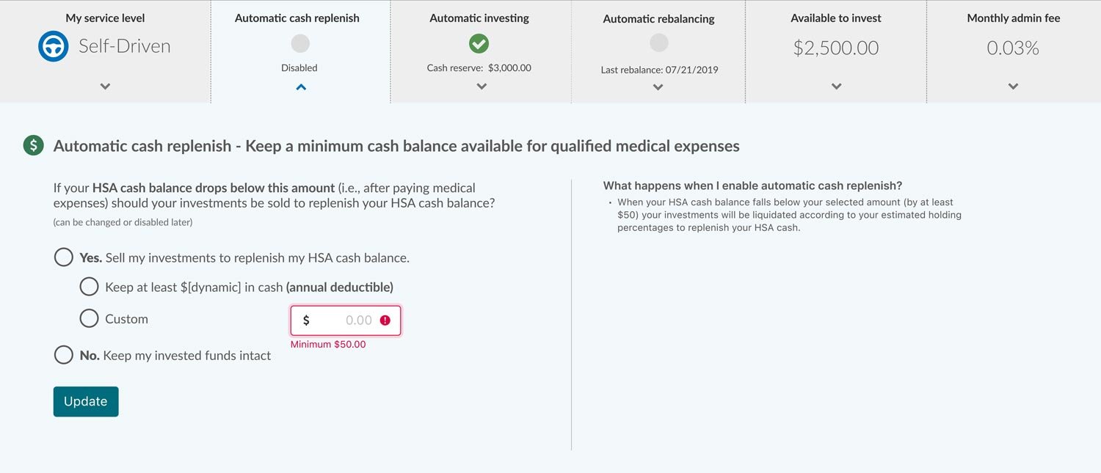Open the Automatic investing tab

479,18
